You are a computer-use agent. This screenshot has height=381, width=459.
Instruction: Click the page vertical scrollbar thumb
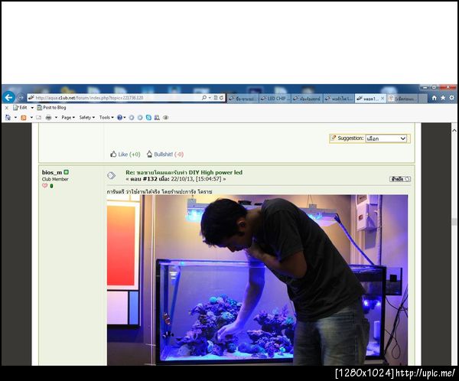(454, 222)
